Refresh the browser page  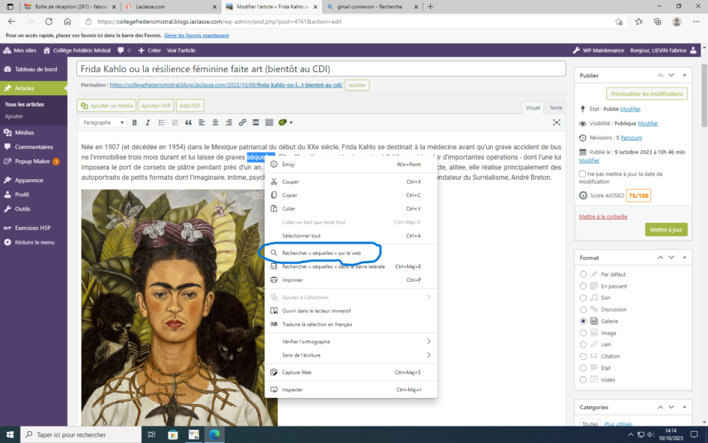[49, 21]
